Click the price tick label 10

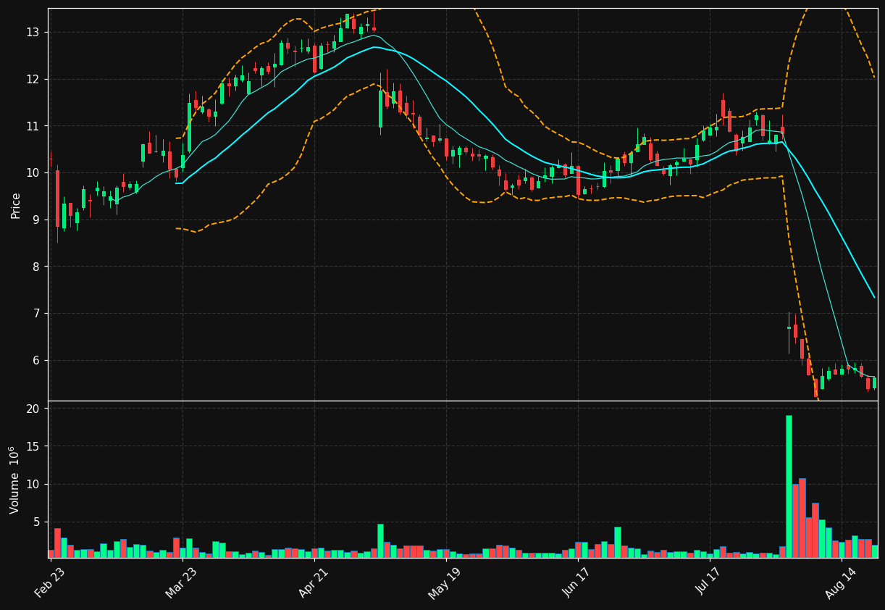pyautogui.click(x=35, y=172)
